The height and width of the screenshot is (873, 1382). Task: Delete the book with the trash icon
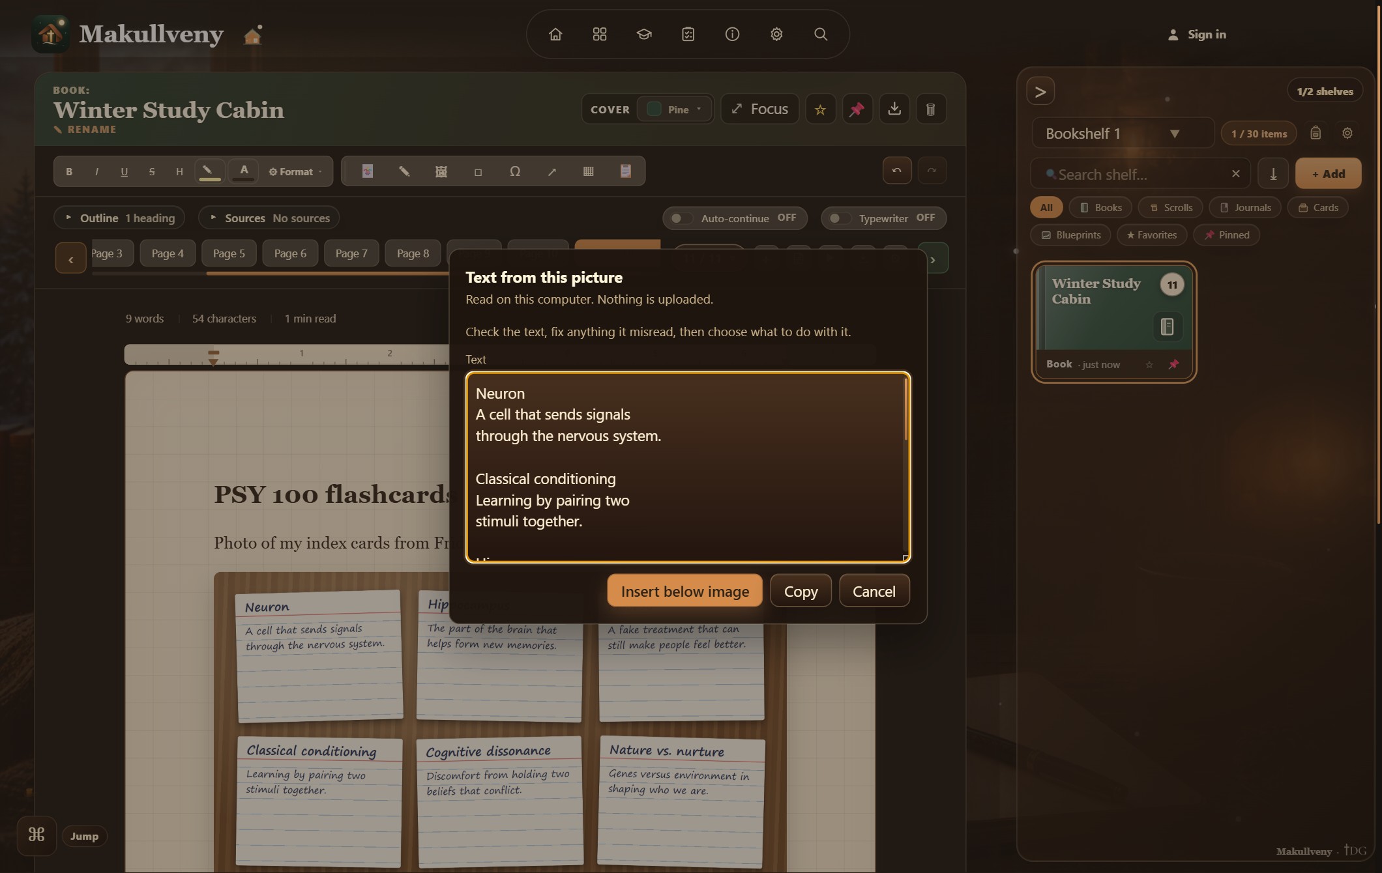[931, 109]
